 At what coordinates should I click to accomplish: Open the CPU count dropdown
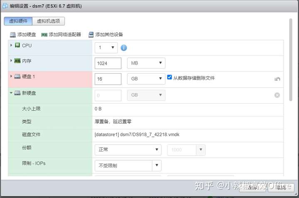coord(106,47)
